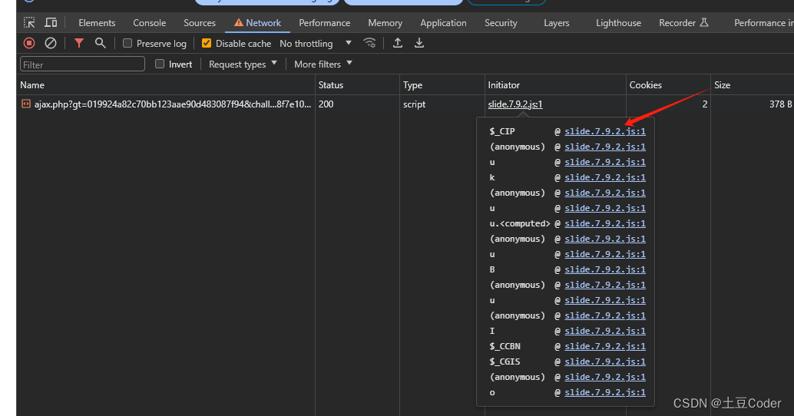This screenshot has width=794, height=416.
Task: Switch to the Elements tab
Action: pyautogui.click(x=97, y=23)
